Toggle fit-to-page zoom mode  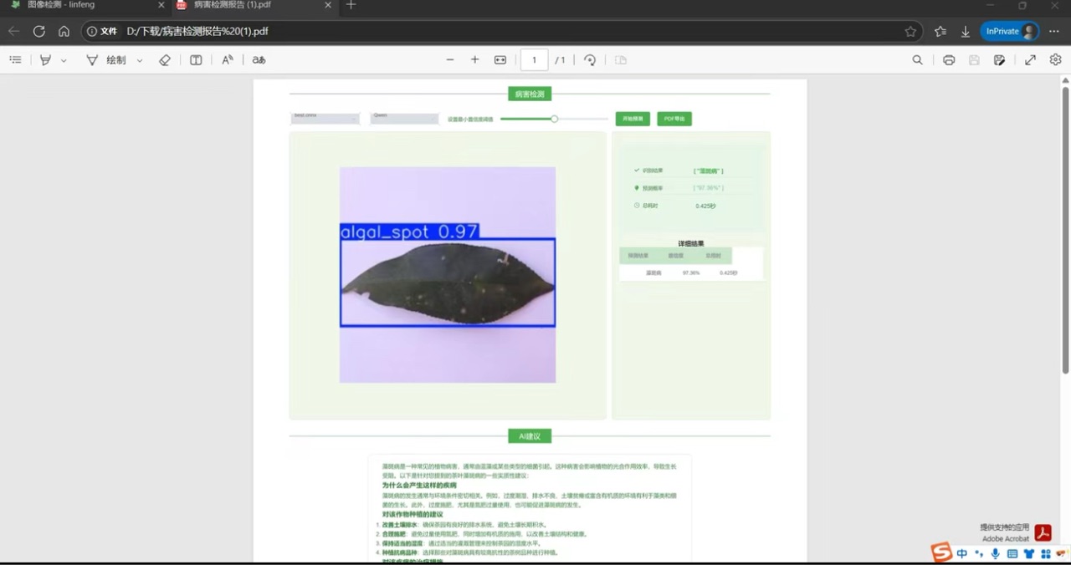coord(500,59)
